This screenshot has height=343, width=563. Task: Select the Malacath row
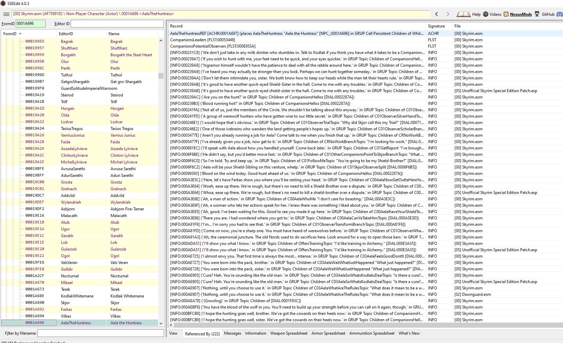[80, 215]
